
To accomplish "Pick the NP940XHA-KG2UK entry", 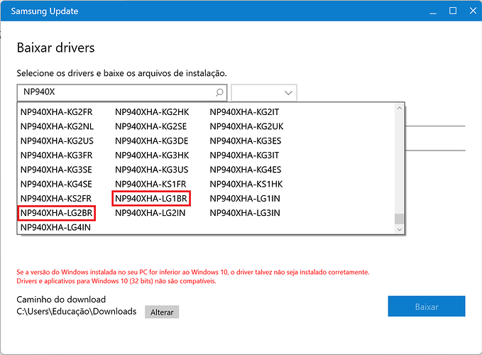I will [246, 126].
